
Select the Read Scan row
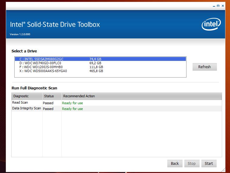coord(117,103)
